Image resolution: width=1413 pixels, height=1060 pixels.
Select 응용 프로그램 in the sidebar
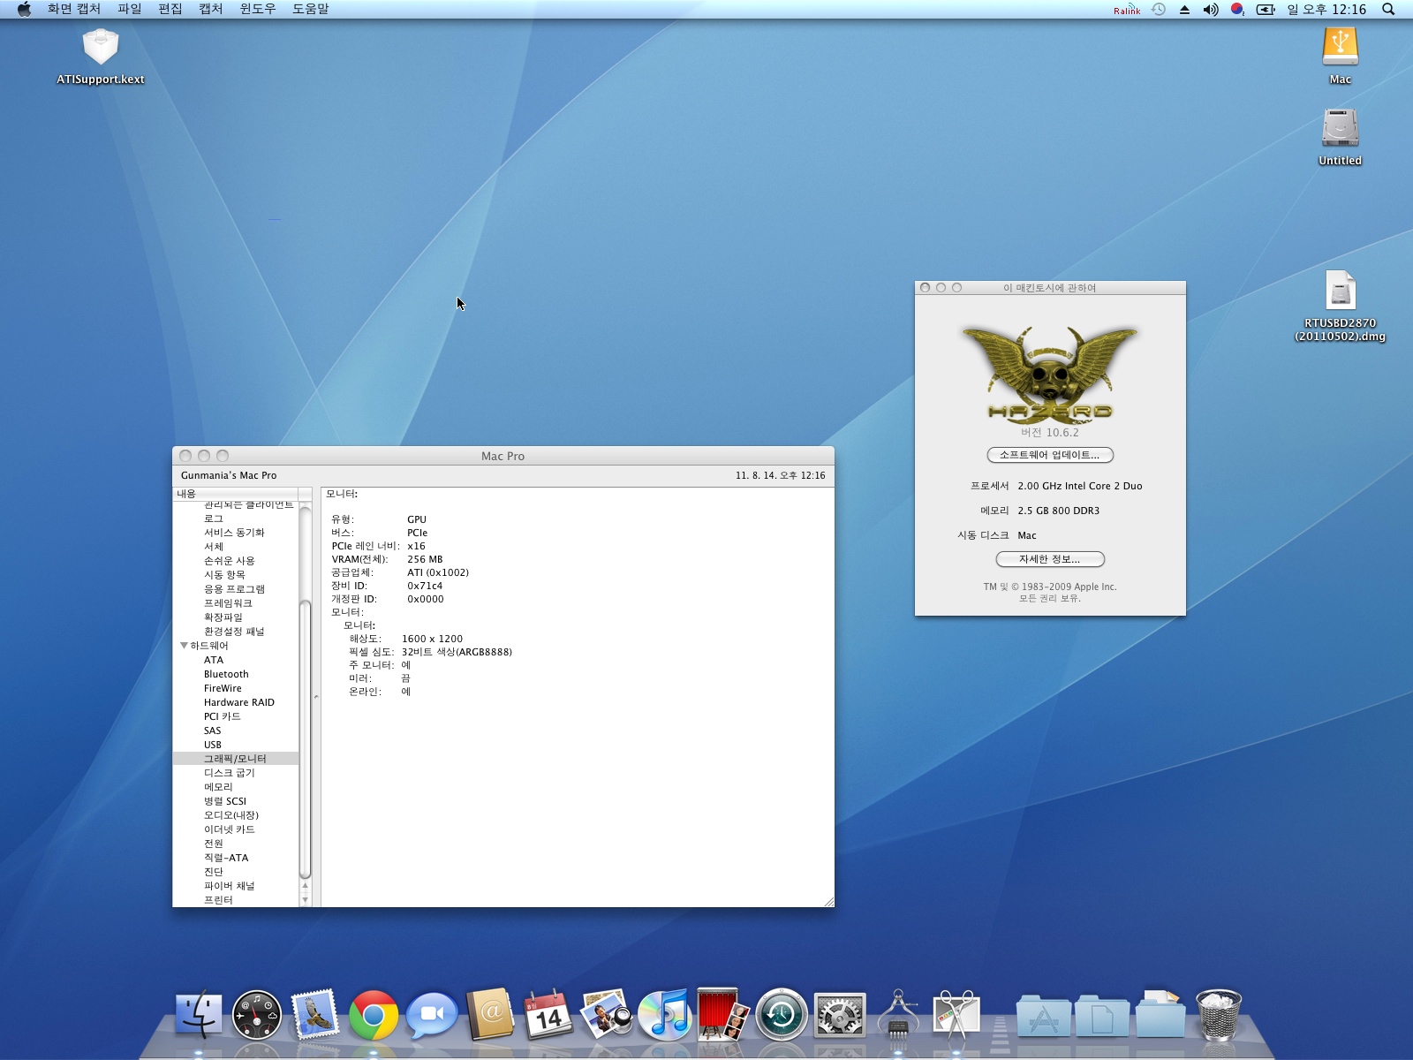pos(234,589)
